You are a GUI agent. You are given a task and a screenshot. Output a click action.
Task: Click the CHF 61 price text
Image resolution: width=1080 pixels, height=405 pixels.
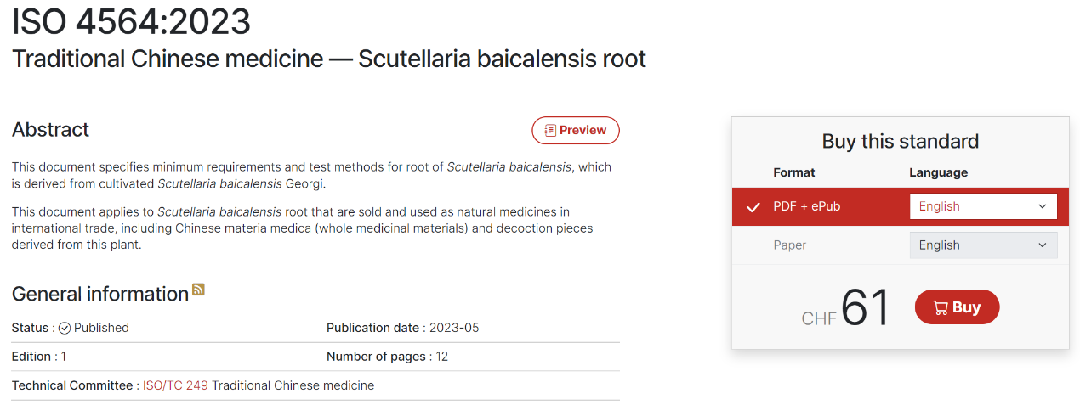point(845,309)
